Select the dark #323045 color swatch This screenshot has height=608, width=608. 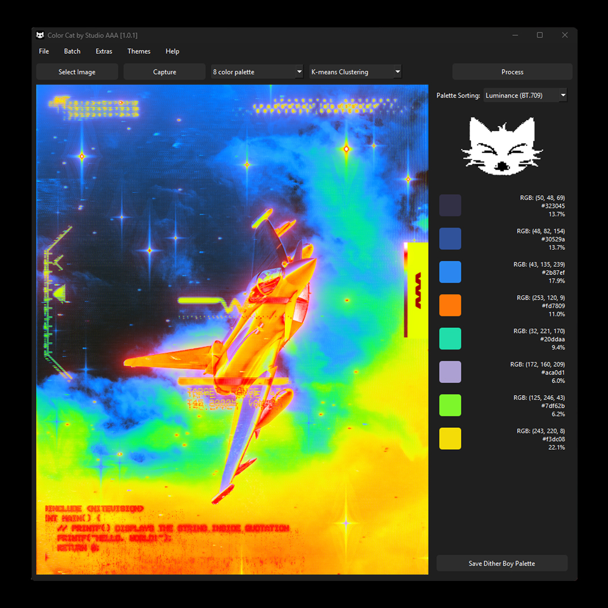pyautogui.click(x=450, y=205)
